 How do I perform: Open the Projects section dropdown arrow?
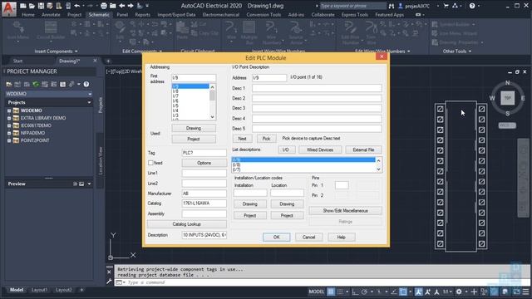click(89, 102)
